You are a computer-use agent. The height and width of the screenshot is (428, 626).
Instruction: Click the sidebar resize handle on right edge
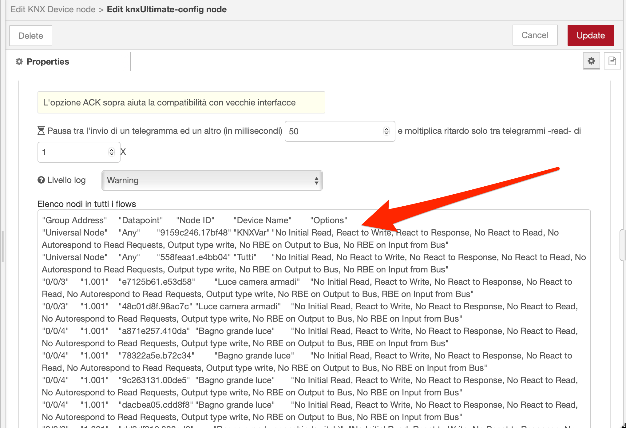tap(623, 245)
